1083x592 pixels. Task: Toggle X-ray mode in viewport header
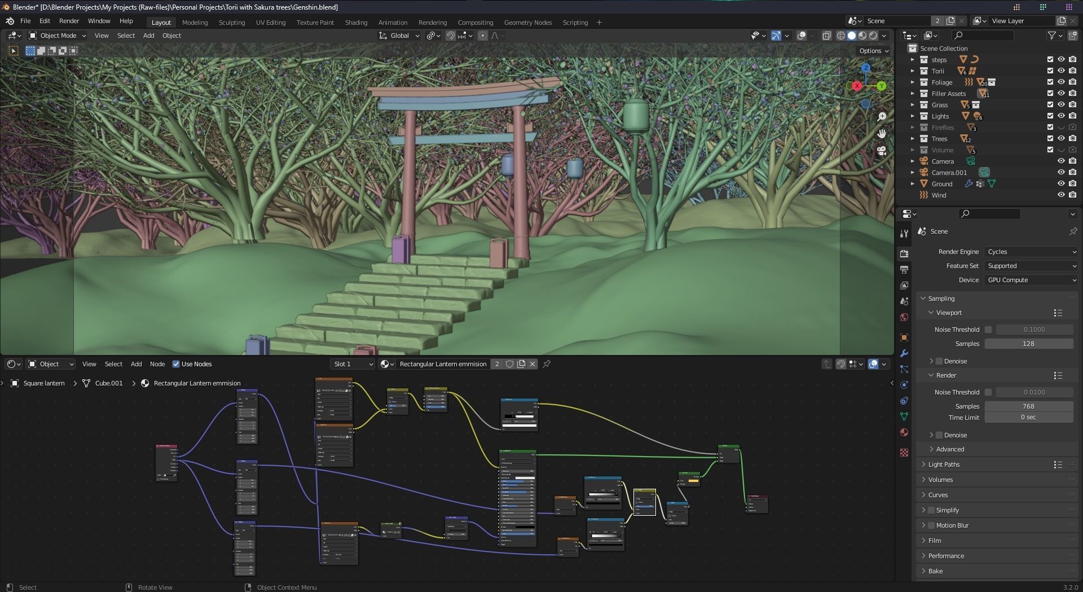826,36
